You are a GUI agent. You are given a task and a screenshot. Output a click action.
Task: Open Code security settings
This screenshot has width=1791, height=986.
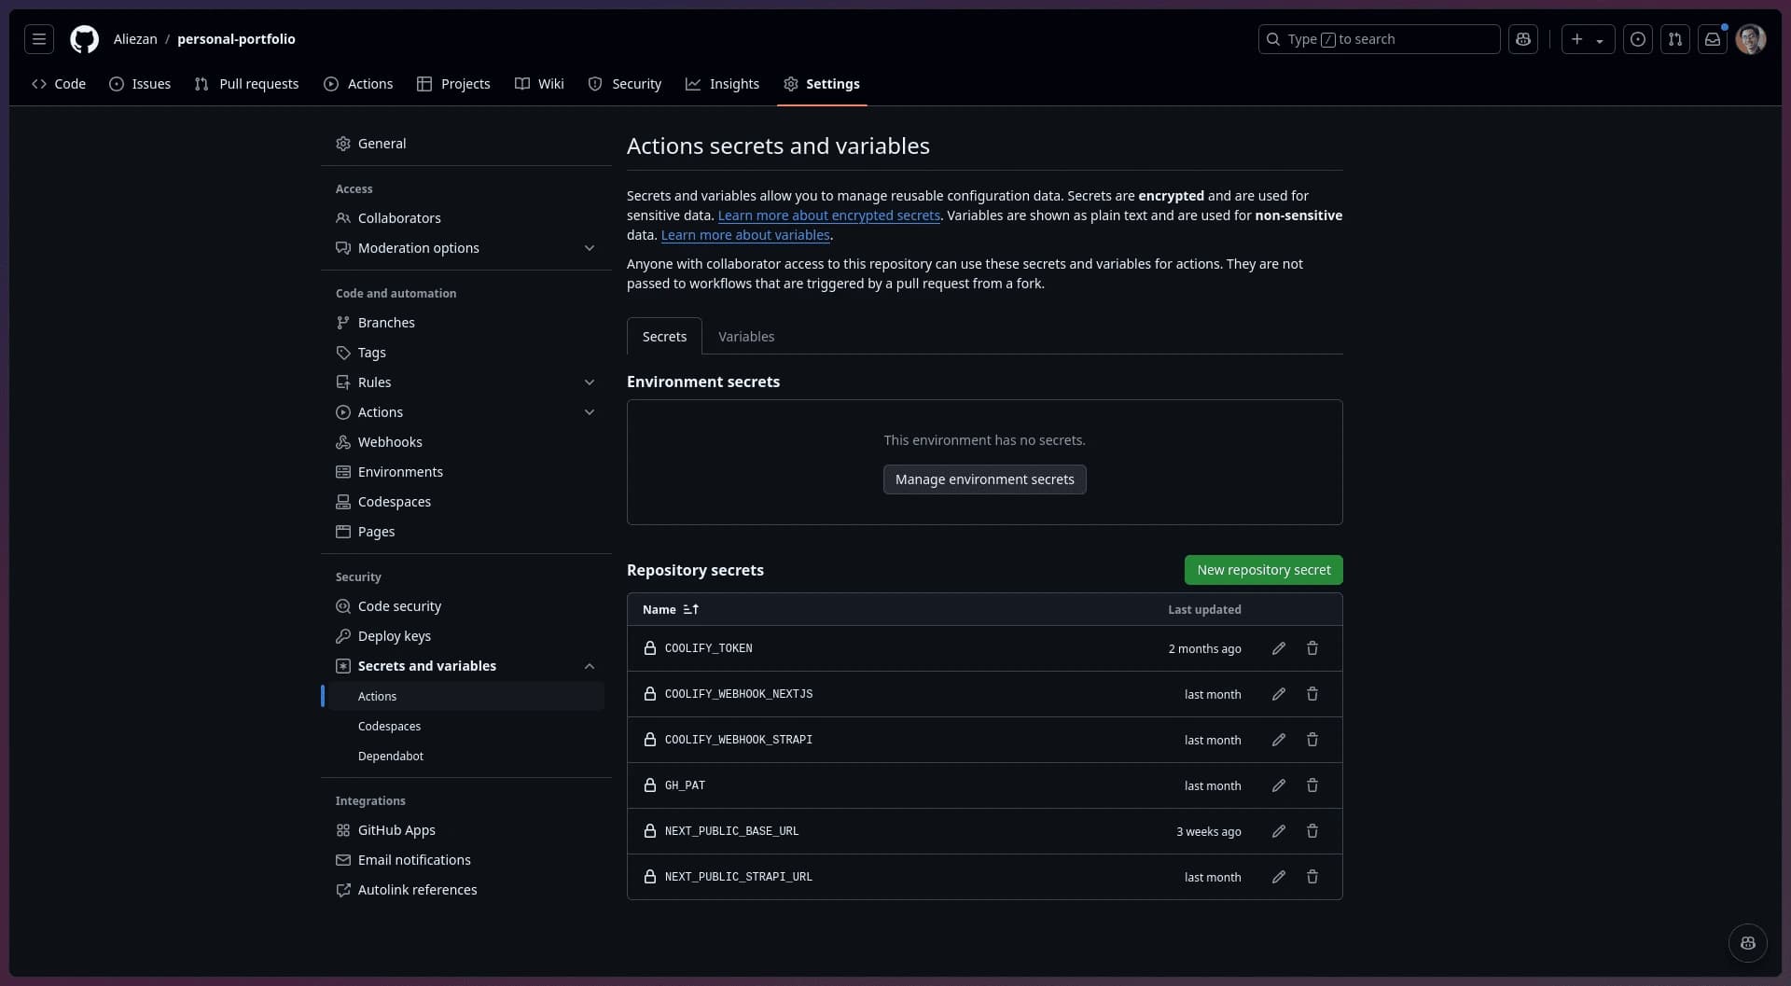point(466,606)
